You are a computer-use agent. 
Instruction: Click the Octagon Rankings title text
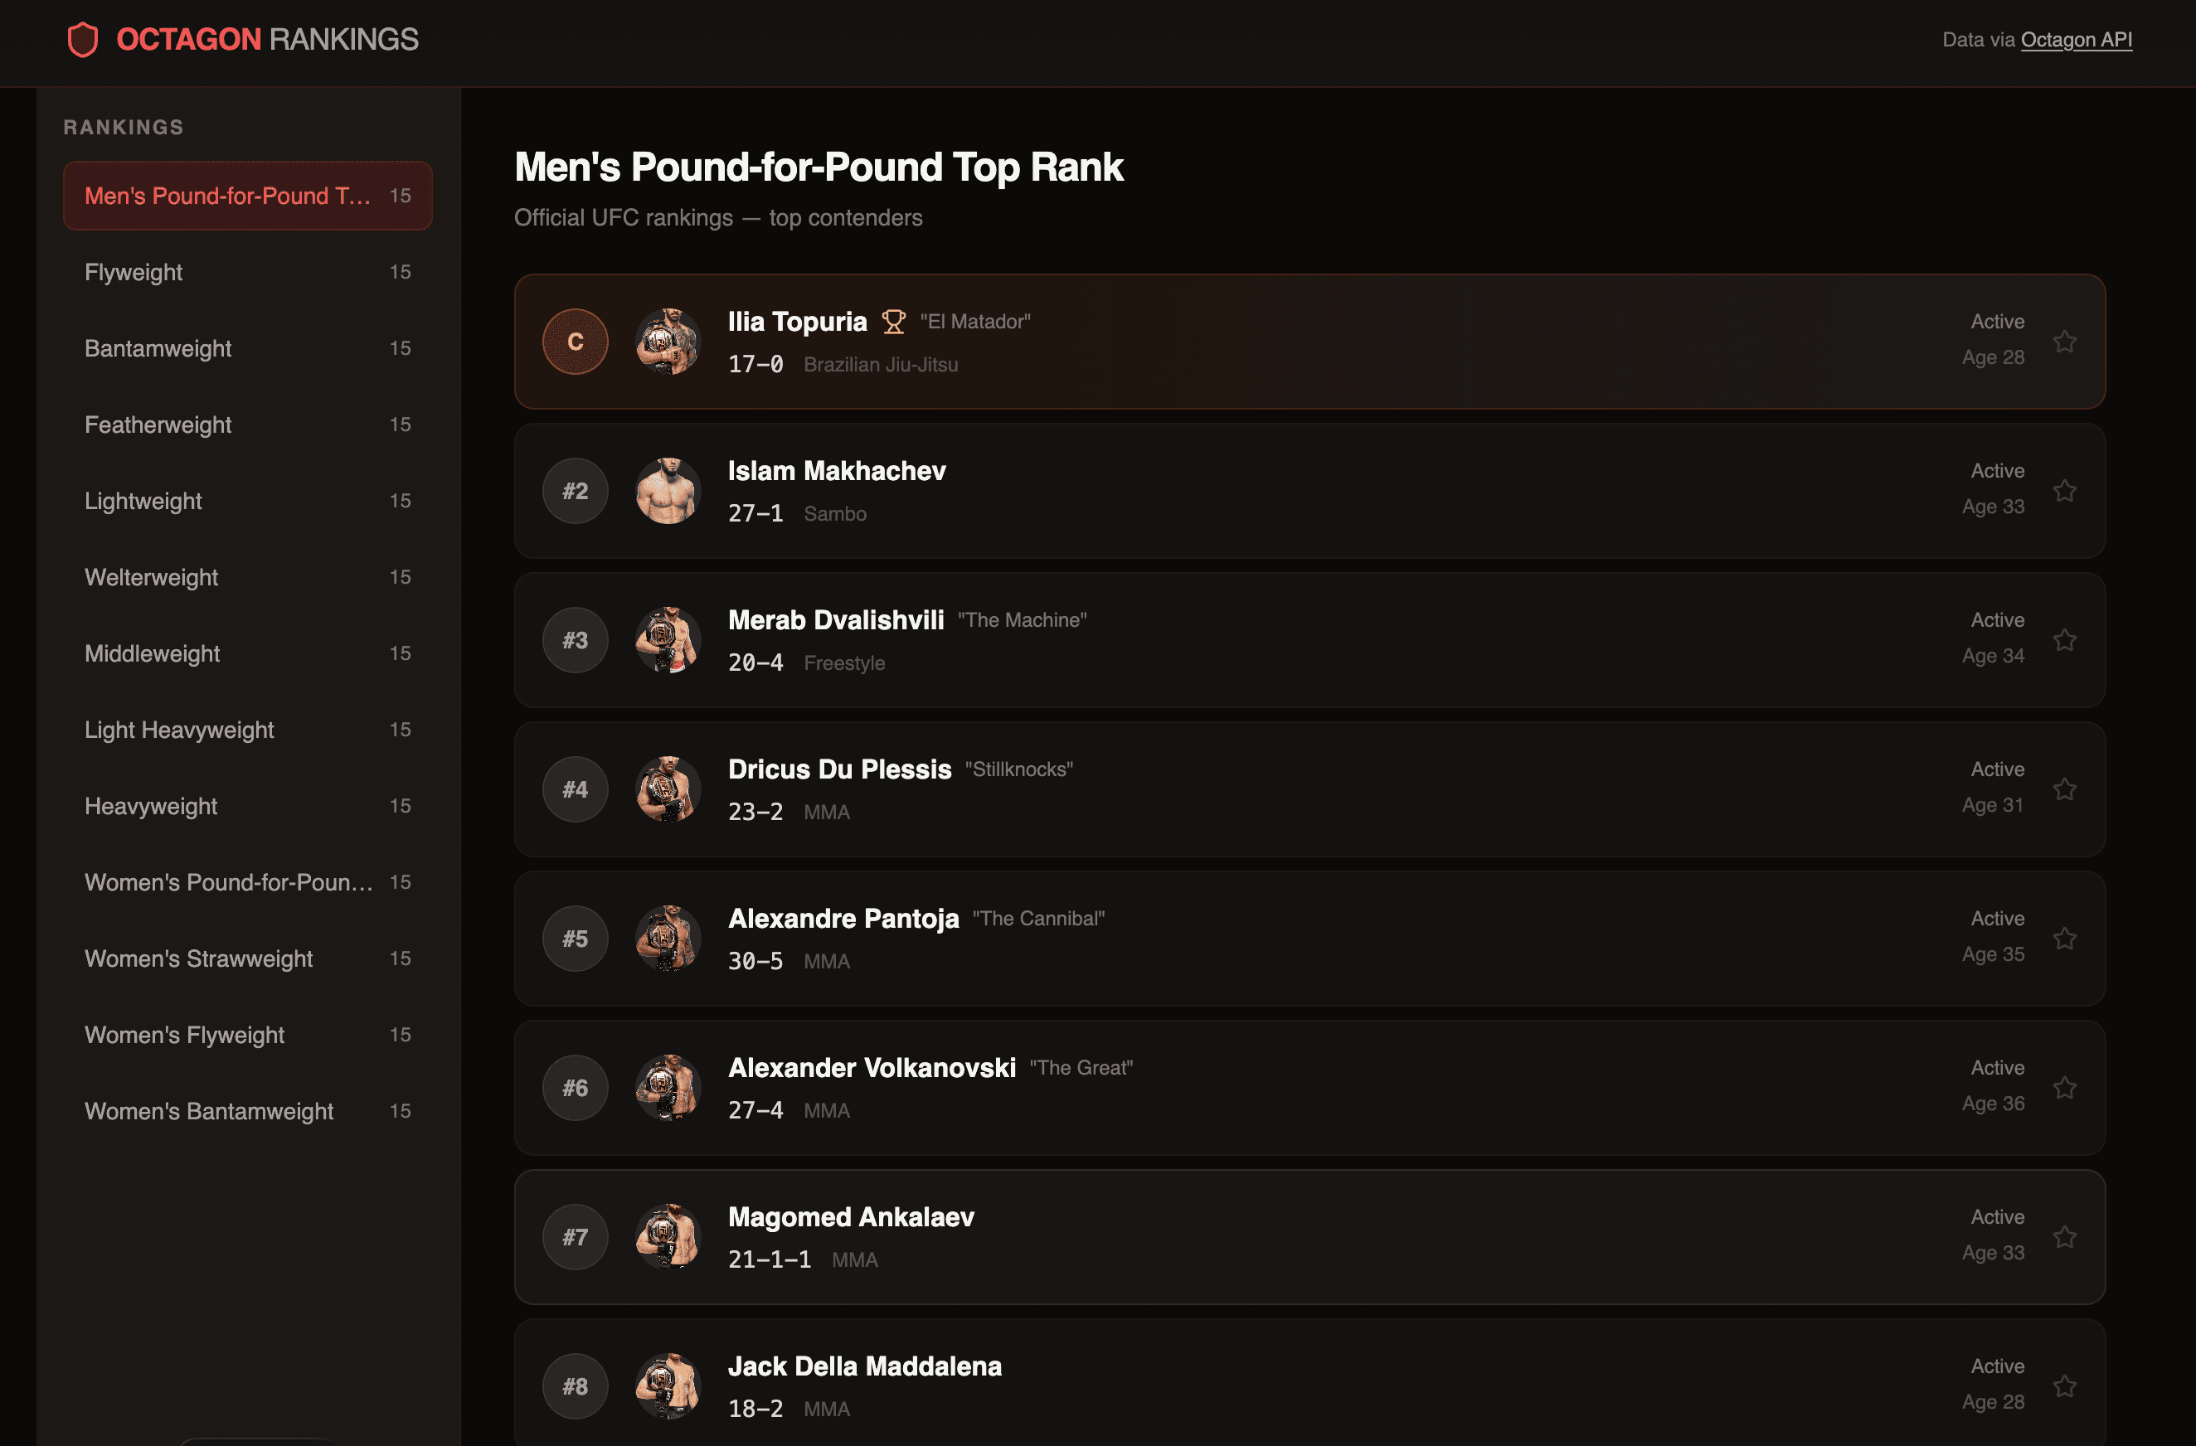[268, 40]
